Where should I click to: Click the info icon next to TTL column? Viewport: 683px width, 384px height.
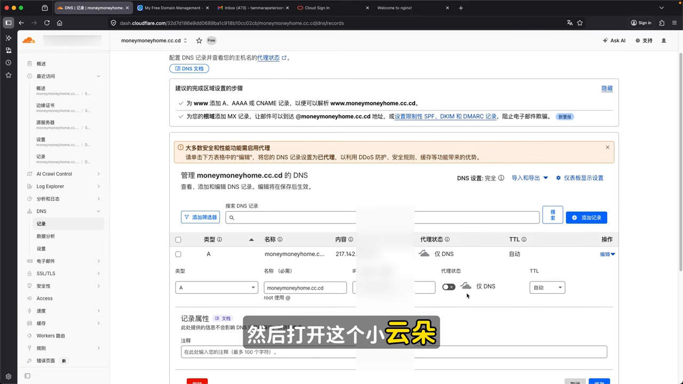(x=524, y=239)
